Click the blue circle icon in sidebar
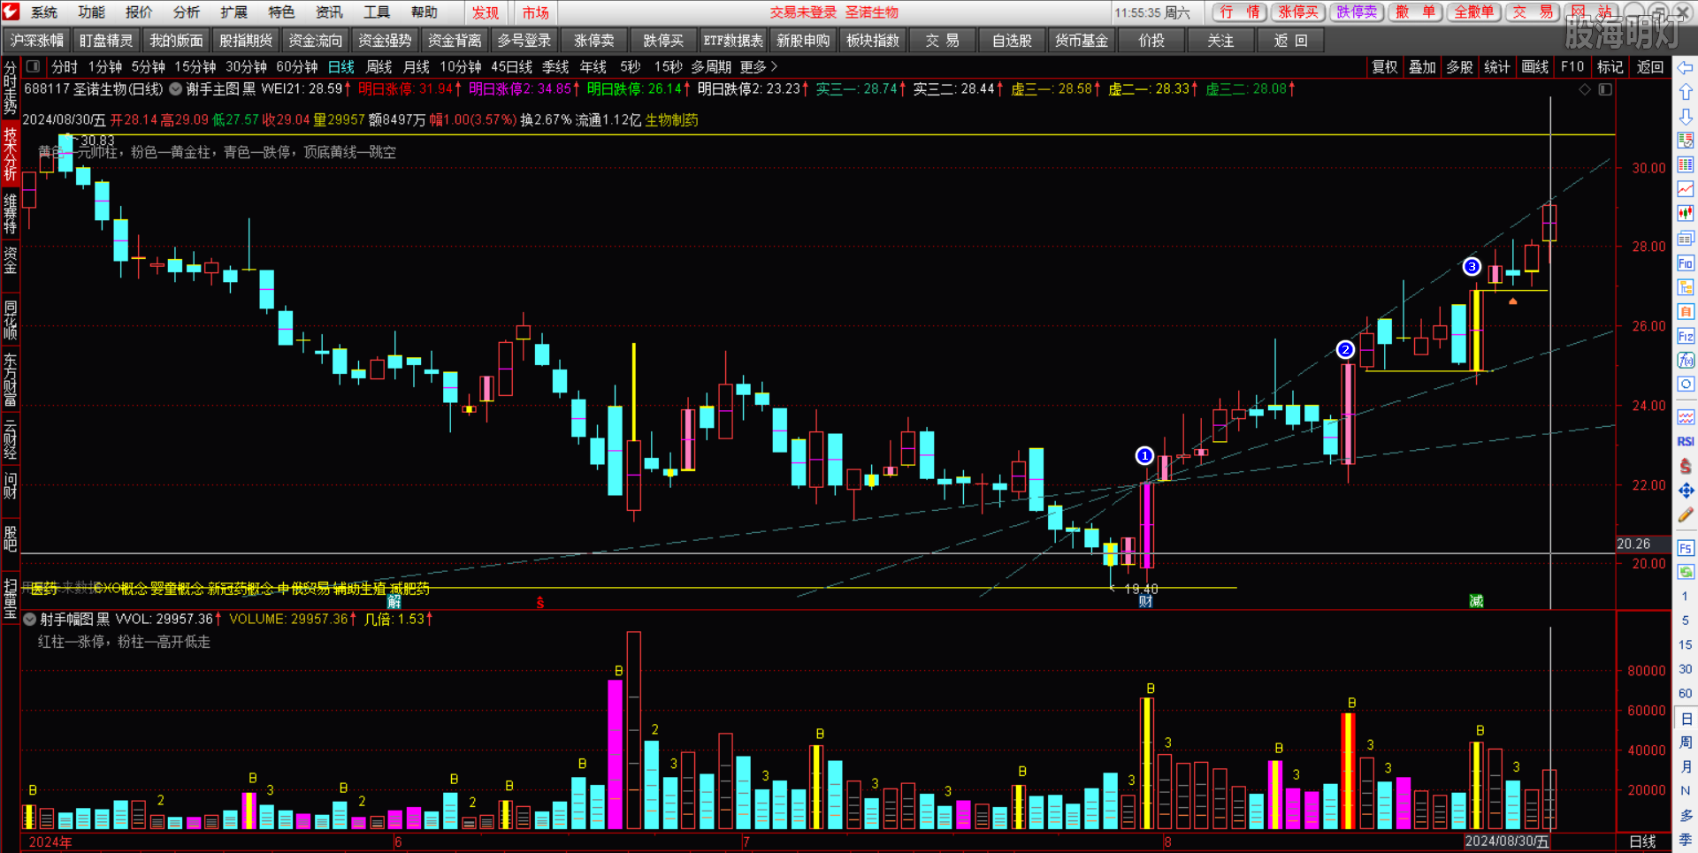This screenshot has width=1698, height=853. [1686, 385]
